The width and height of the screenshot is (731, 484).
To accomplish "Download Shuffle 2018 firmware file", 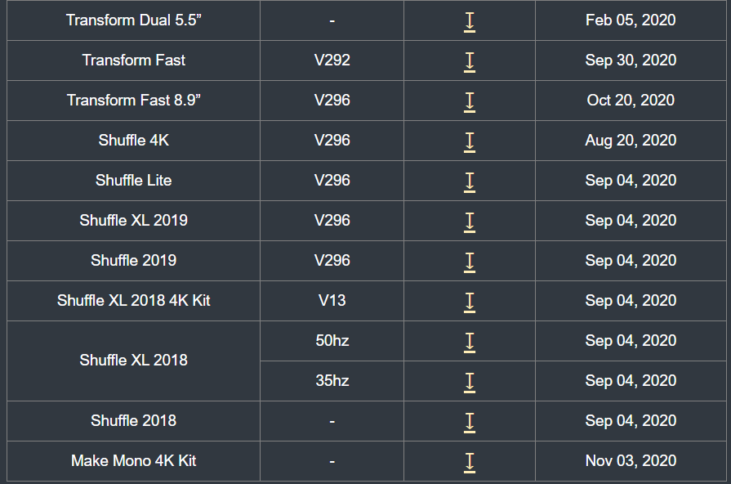I will pos(470,423).
